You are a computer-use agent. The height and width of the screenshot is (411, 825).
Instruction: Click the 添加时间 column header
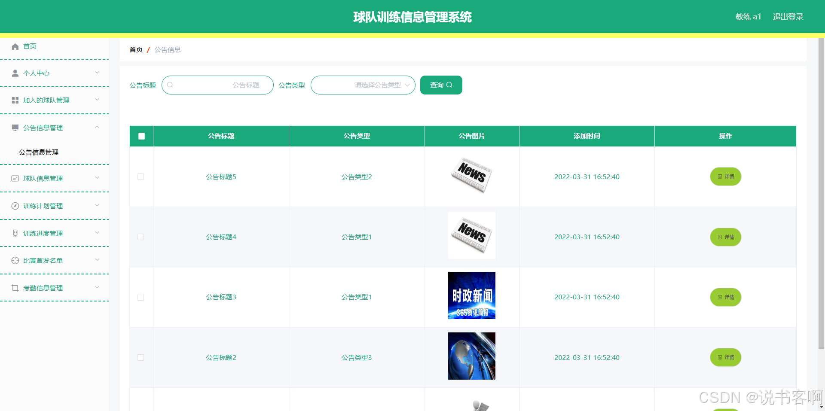pyautogui.click(x=587, y=136)
